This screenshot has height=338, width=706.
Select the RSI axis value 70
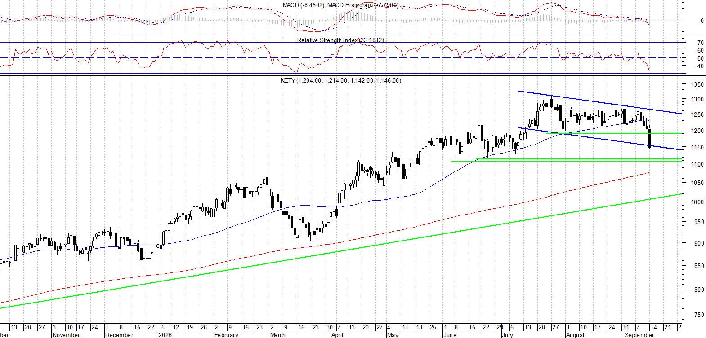click(x=701, y=43)
